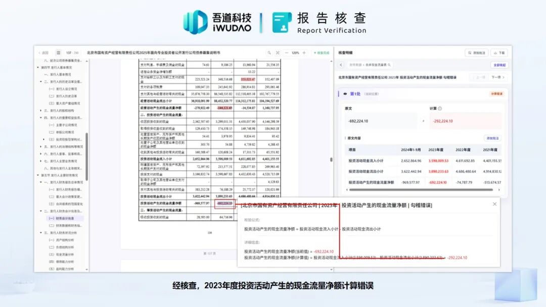Image resolution: width=546 pixels, height=307 pixels.
Task: Select (二)参股公司情况 in outline
Action: 61,132
